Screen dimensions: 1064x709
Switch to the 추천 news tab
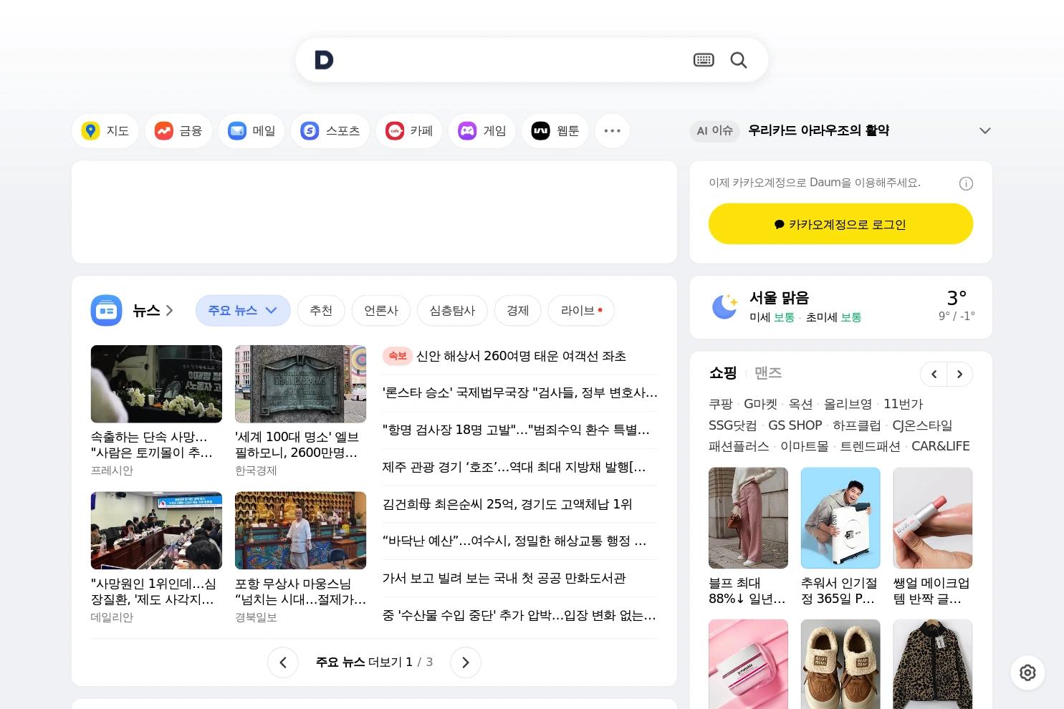click(x=321, y=311)
